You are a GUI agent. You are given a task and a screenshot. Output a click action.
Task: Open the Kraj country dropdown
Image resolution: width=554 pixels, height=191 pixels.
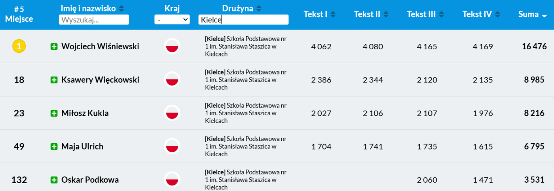pyautogui.click(x=172, y=19)
